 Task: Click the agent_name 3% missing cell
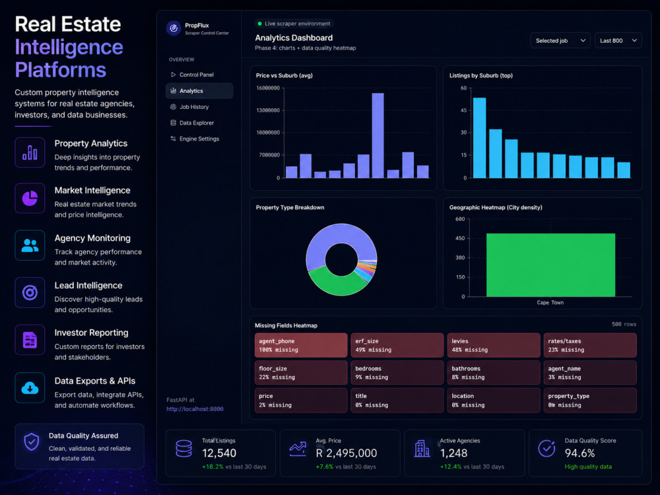pyautogui.click(x=589, y=372)
